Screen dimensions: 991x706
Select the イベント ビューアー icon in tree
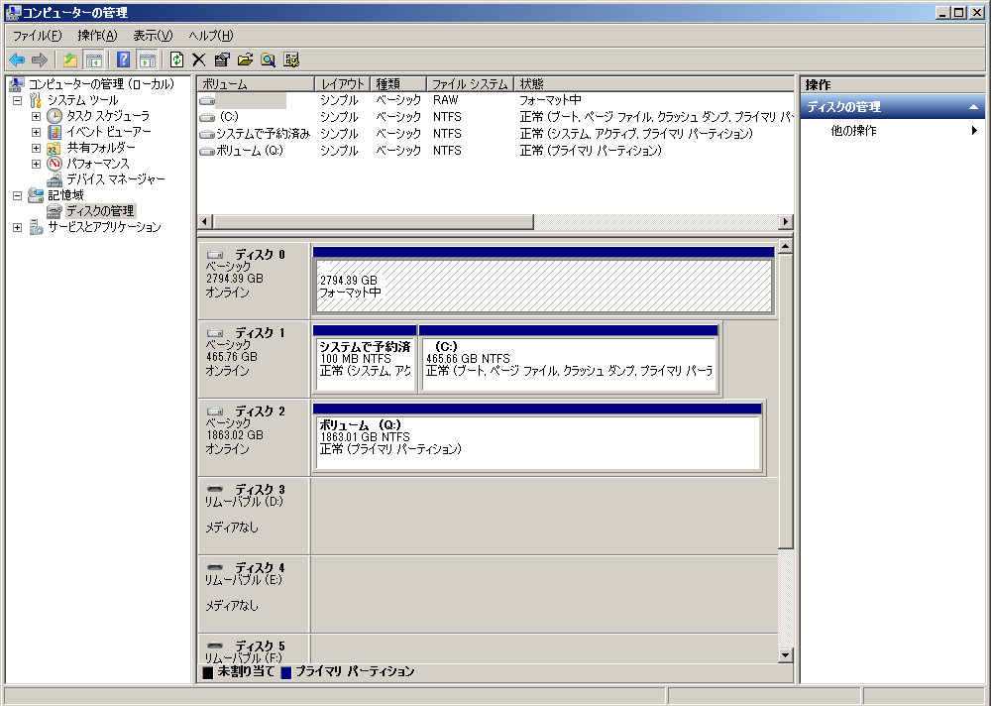(x=55, y=132)
